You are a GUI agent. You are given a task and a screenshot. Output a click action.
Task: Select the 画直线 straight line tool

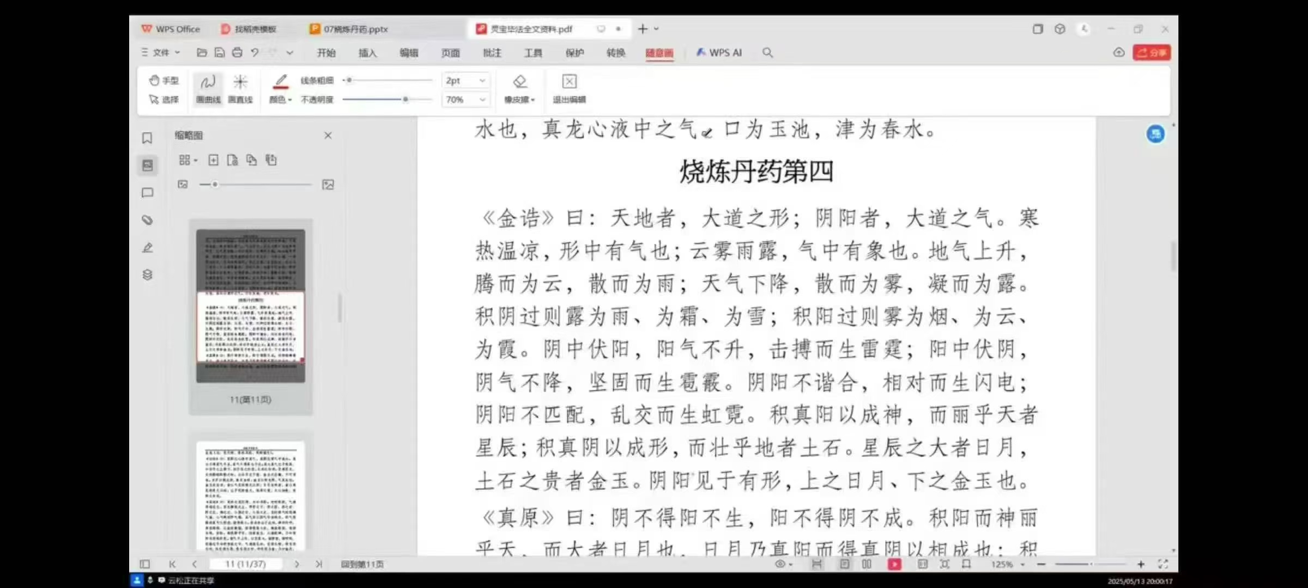tap(240, 88)
